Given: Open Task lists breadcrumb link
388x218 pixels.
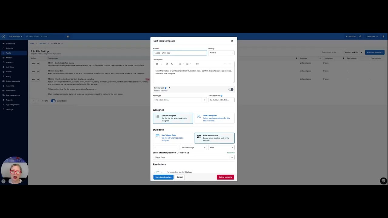Looking at the screenshot, I should (42, 43).
